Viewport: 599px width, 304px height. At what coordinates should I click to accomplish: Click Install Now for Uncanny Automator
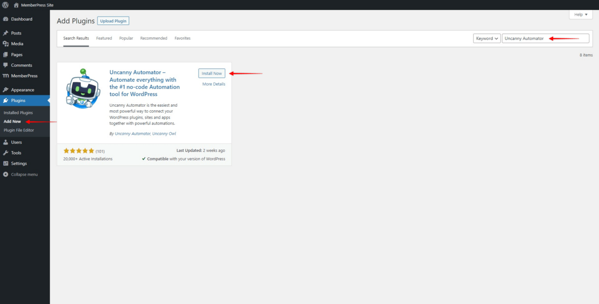(212, 73)
